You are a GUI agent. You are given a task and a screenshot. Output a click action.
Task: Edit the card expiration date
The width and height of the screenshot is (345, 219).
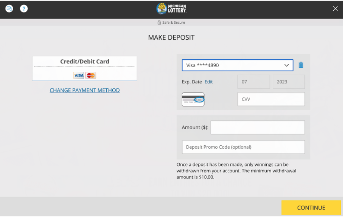click(x=208, y=82)
